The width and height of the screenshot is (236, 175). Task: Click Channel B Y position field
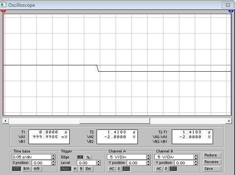[184, 163]
